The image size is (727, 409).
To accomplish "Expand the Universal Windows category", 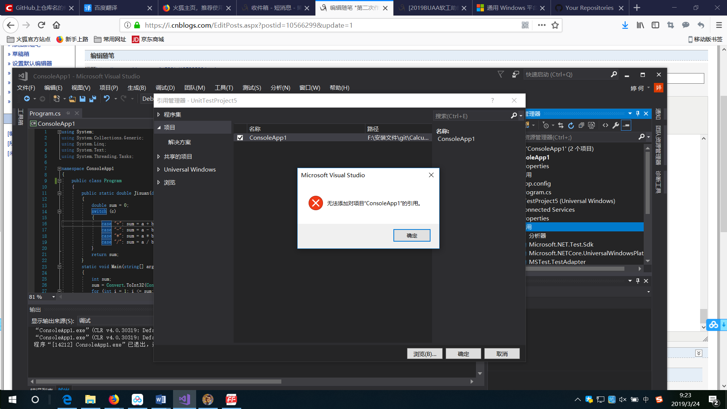I will coord(159,170).
